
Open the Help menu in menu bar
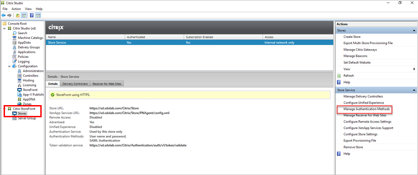(39, 9)
